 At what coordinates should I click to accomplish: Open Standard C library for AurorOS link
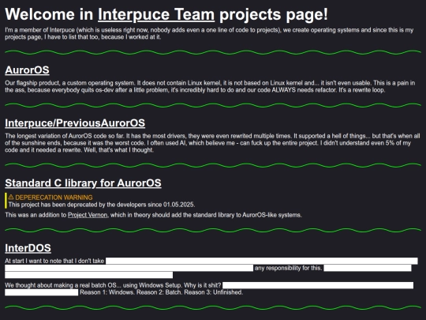pyautogui.click(x=83, y=183)
